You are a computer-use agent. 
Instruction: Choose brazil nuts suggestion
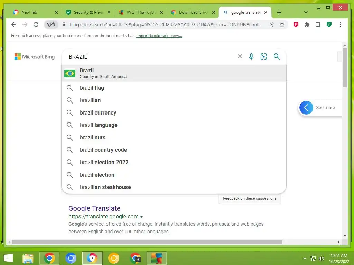(x=174, y=137)
